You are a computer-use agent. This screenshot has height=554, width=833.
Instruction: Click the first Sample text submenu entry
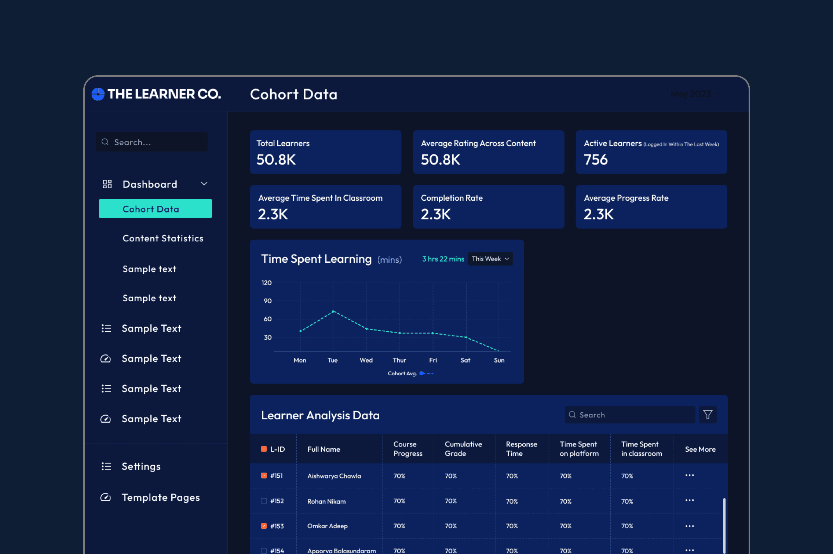click(149, 269)
